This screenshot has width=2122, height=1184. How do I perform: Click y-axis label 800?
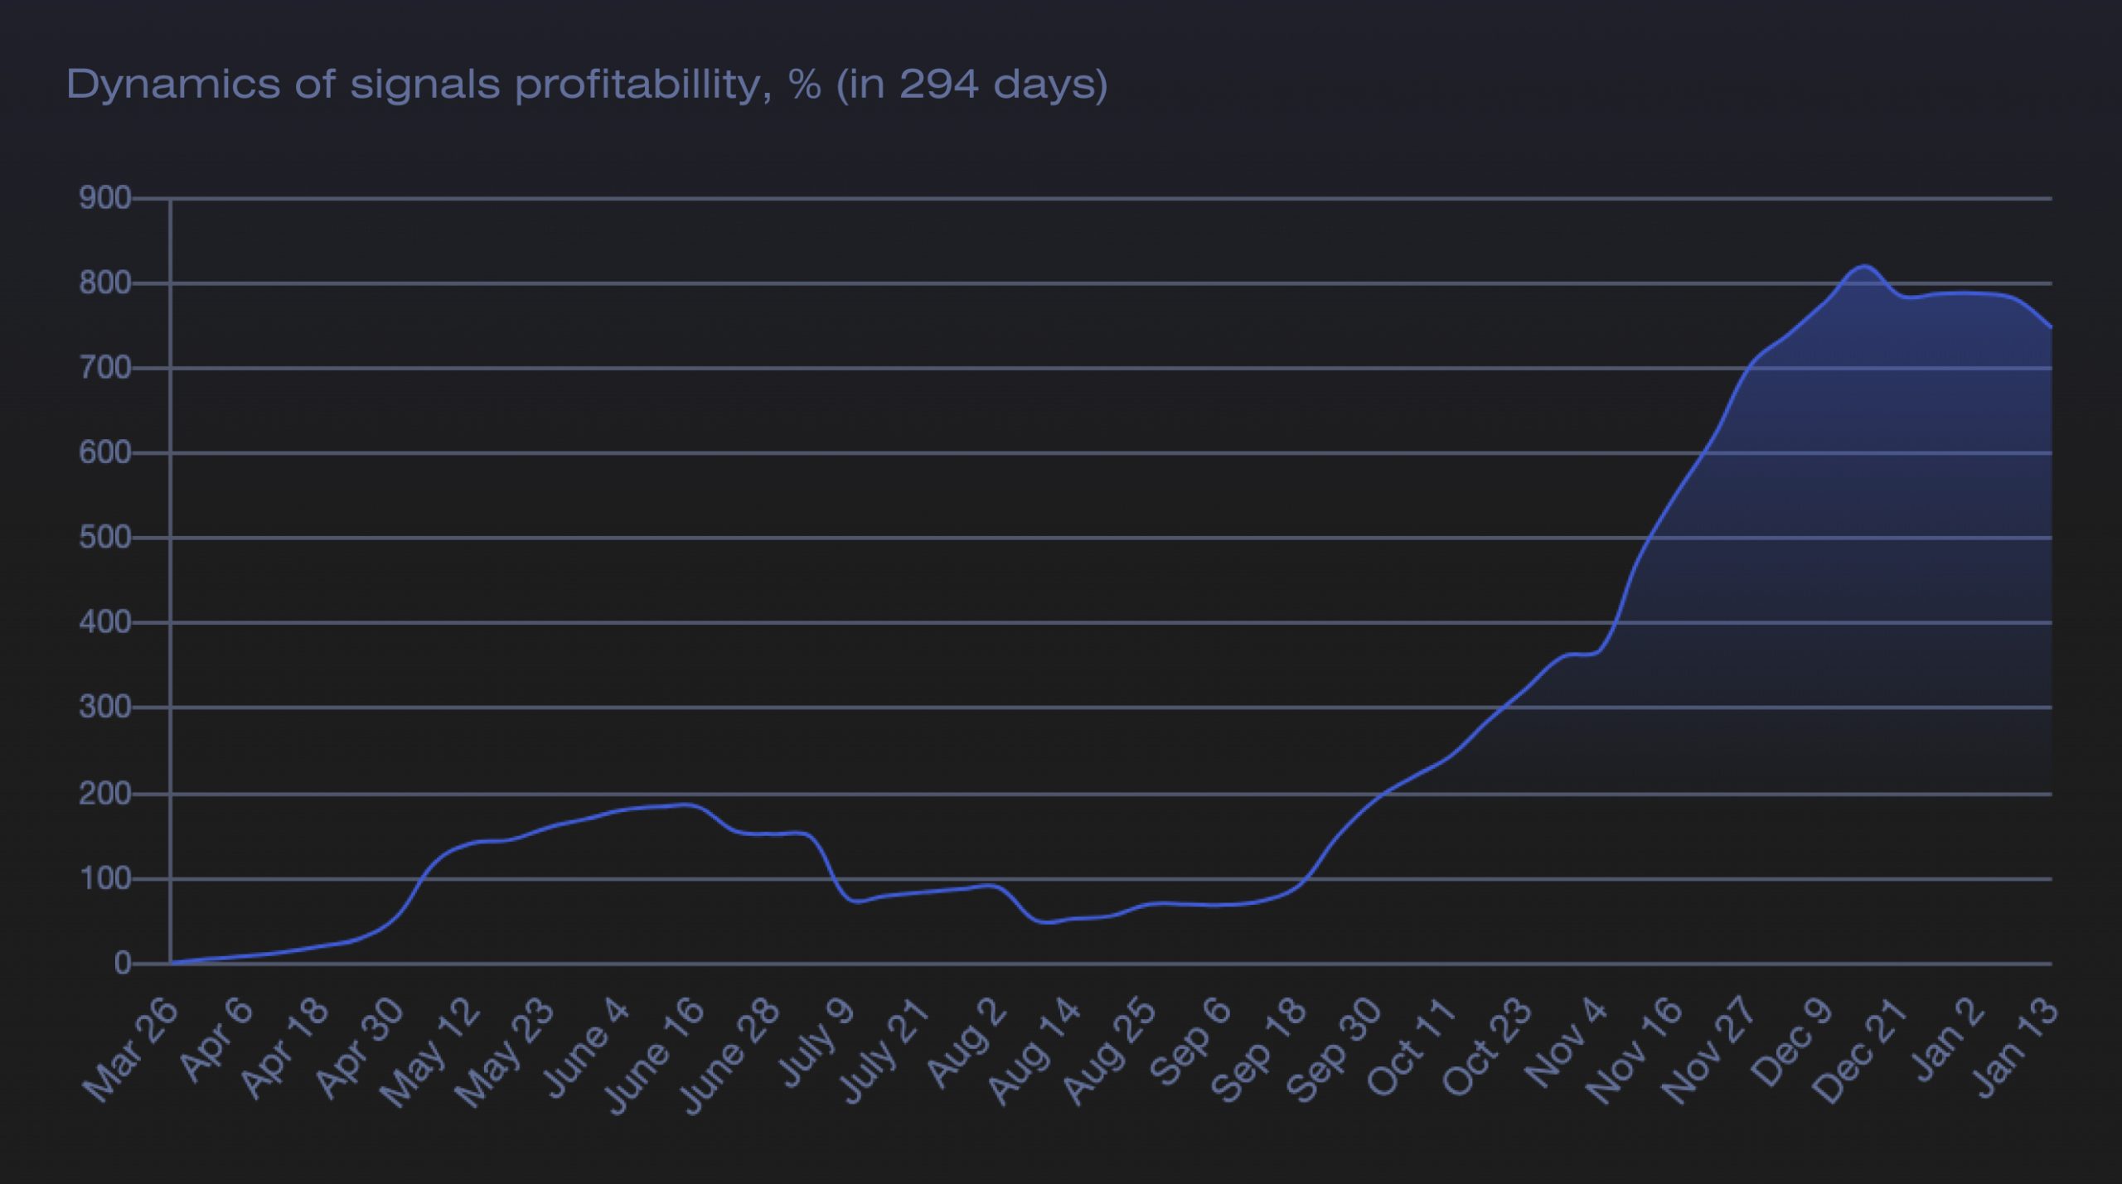click(104, 283)
